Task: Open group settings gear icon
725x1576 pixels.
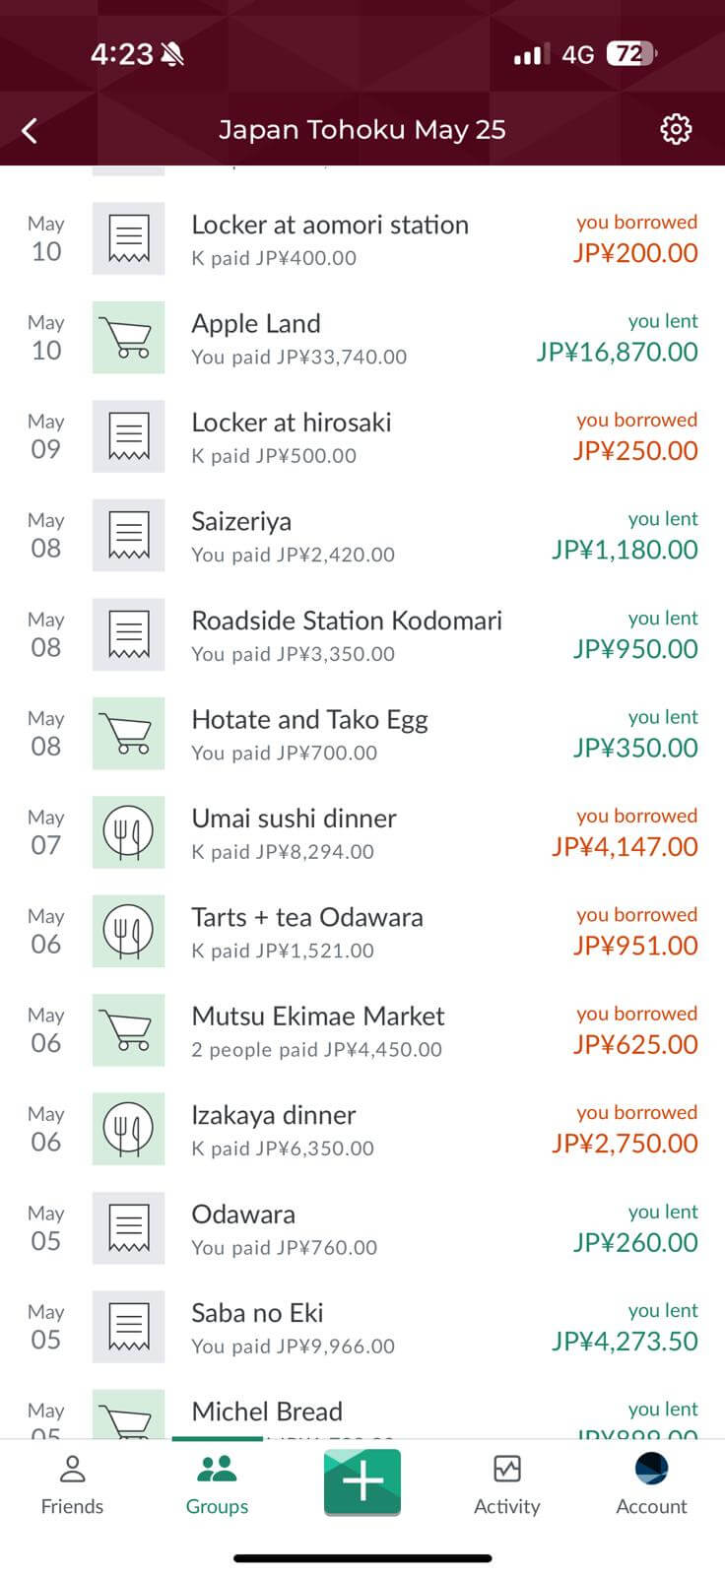Action: click(675, 129)
